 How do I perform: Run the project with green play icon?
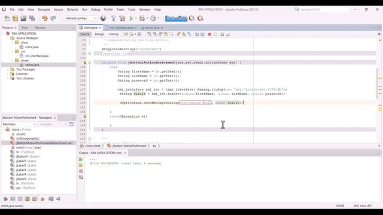click(131, 19)
